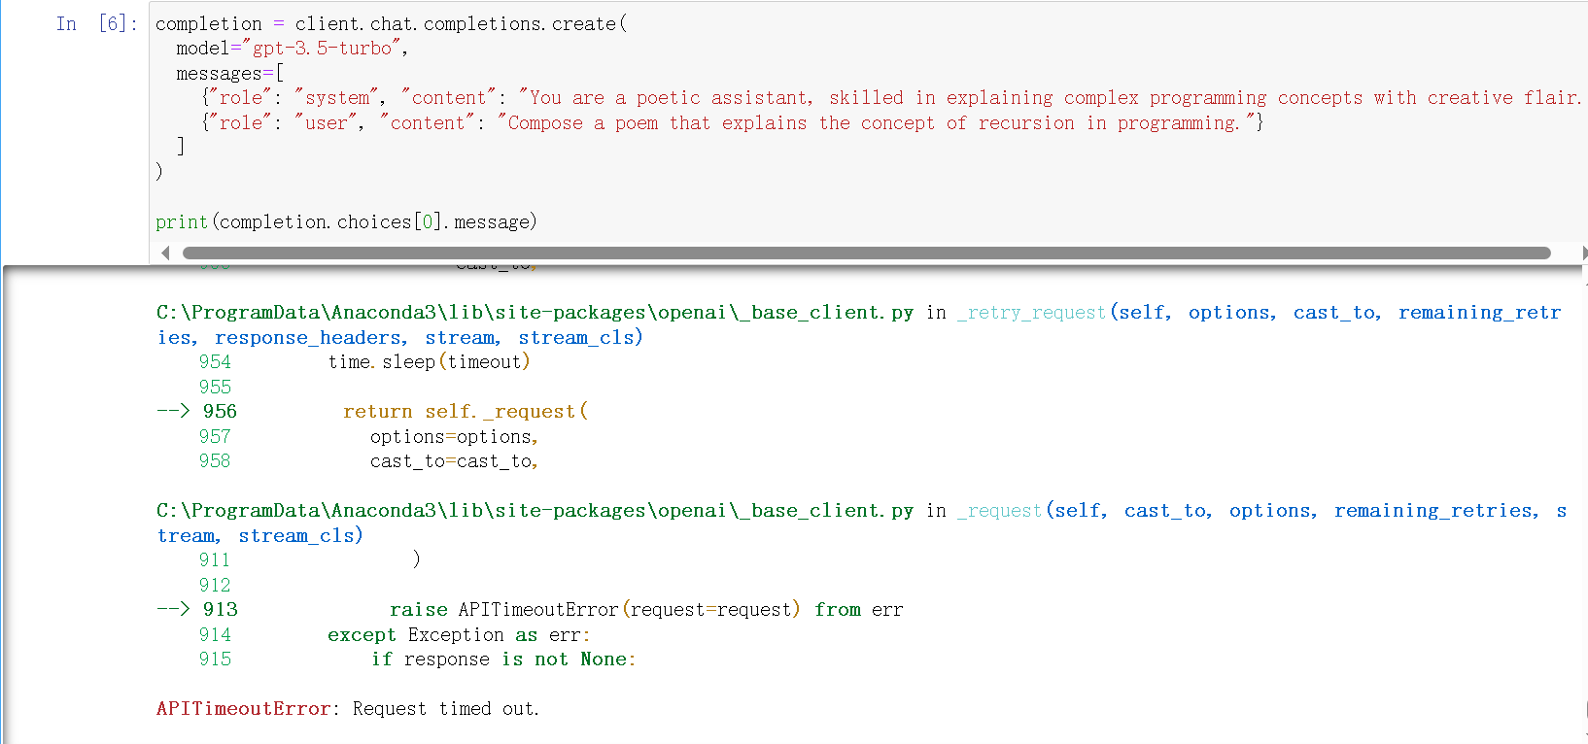Click the first _base_client.py file path in traceback

[535, 313]
